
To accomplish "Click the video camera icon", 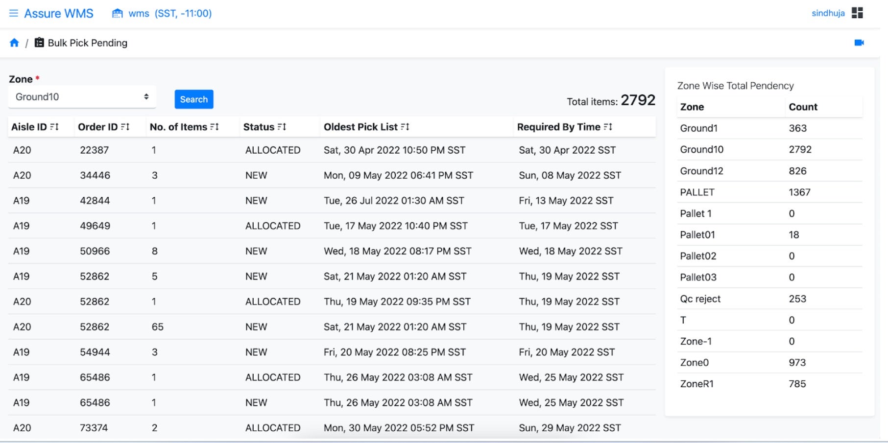I will click(859, 43).
